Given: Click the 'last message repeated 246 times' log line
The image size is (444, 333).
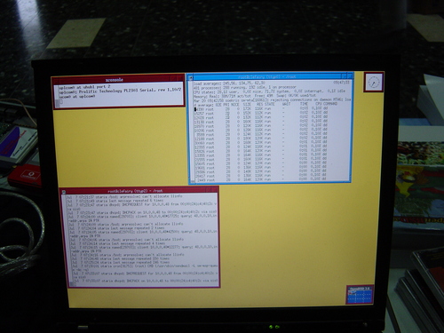Looking at the screenshot, I should tap(122, 262).
